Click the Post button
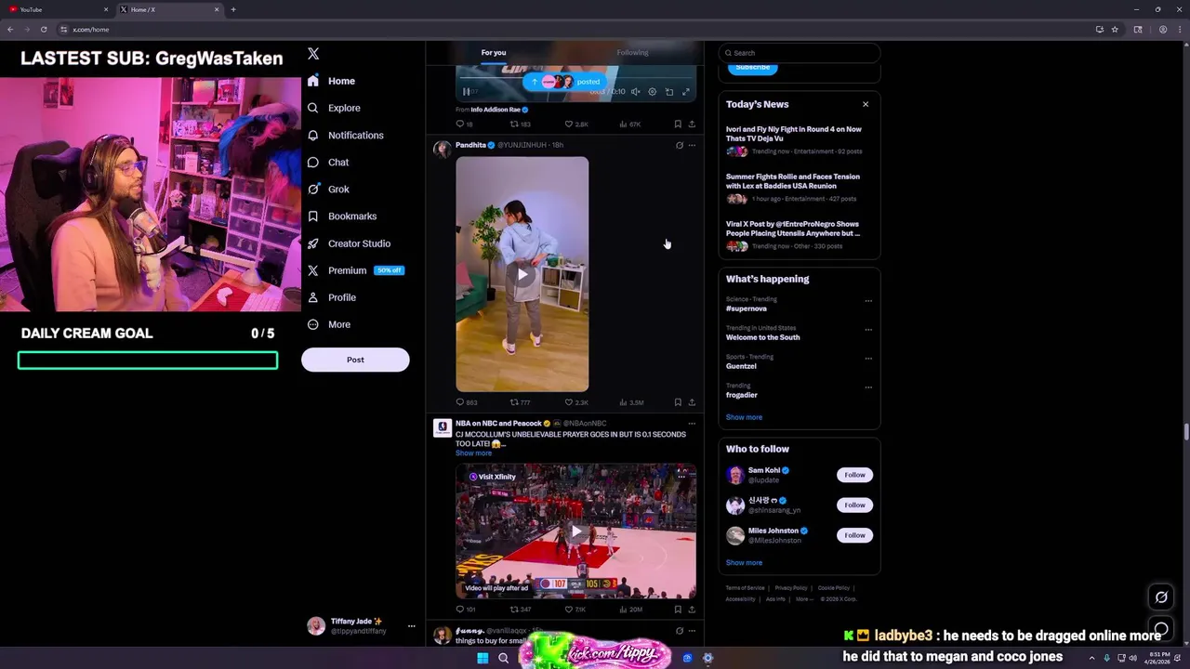Screen dimensions: 1190x669 click(355, 360)
